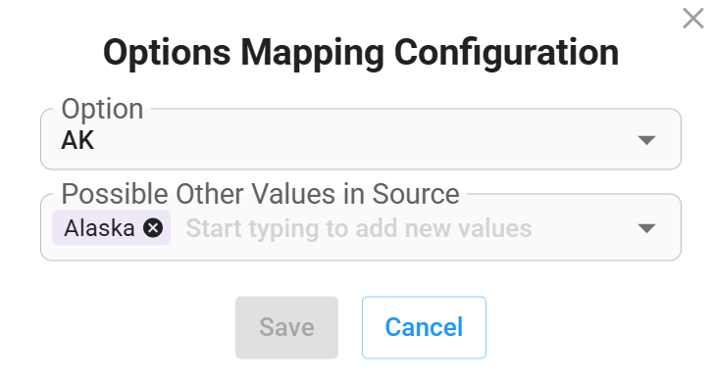Close the Options Mapping Configuration dialog
This screenshot has width=714, height=382.
693,19
